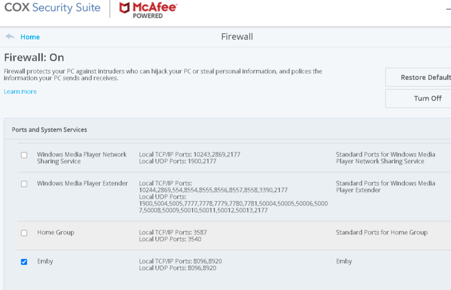Select the Home Group row label

click(55, 232)
